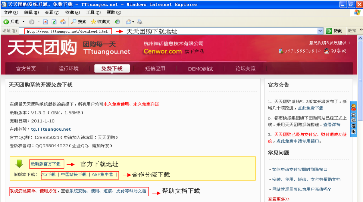Click the Forward arrow button
Viewport: 363px width, 202px height.
point(31,22)
